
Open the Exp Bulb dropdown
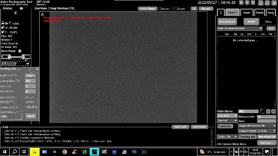click(x=227, y=115)
